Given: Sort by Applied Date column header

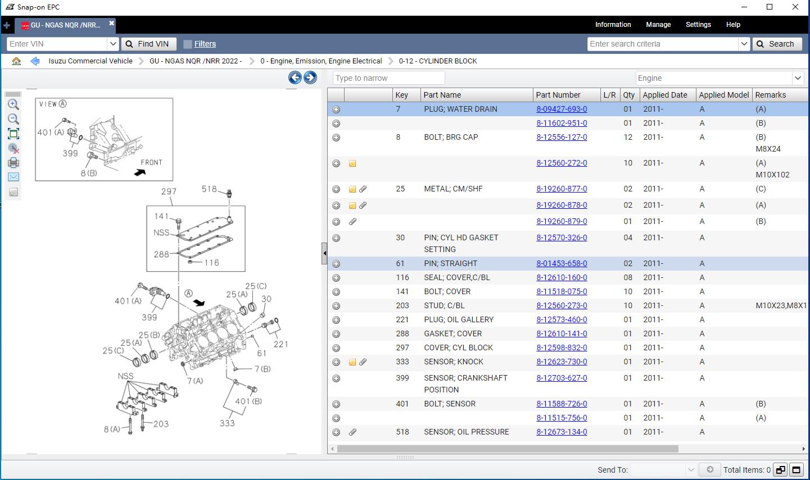Looking at the screenshot, I should pos(667,95).
